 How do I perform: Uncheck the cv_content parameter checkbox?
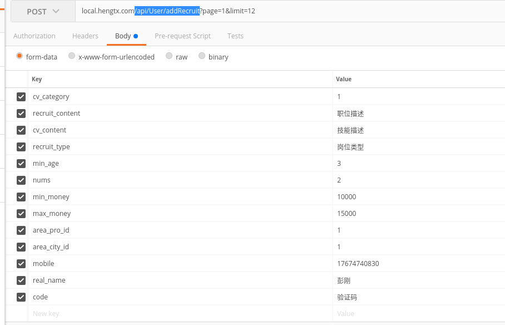coord(21,130)
